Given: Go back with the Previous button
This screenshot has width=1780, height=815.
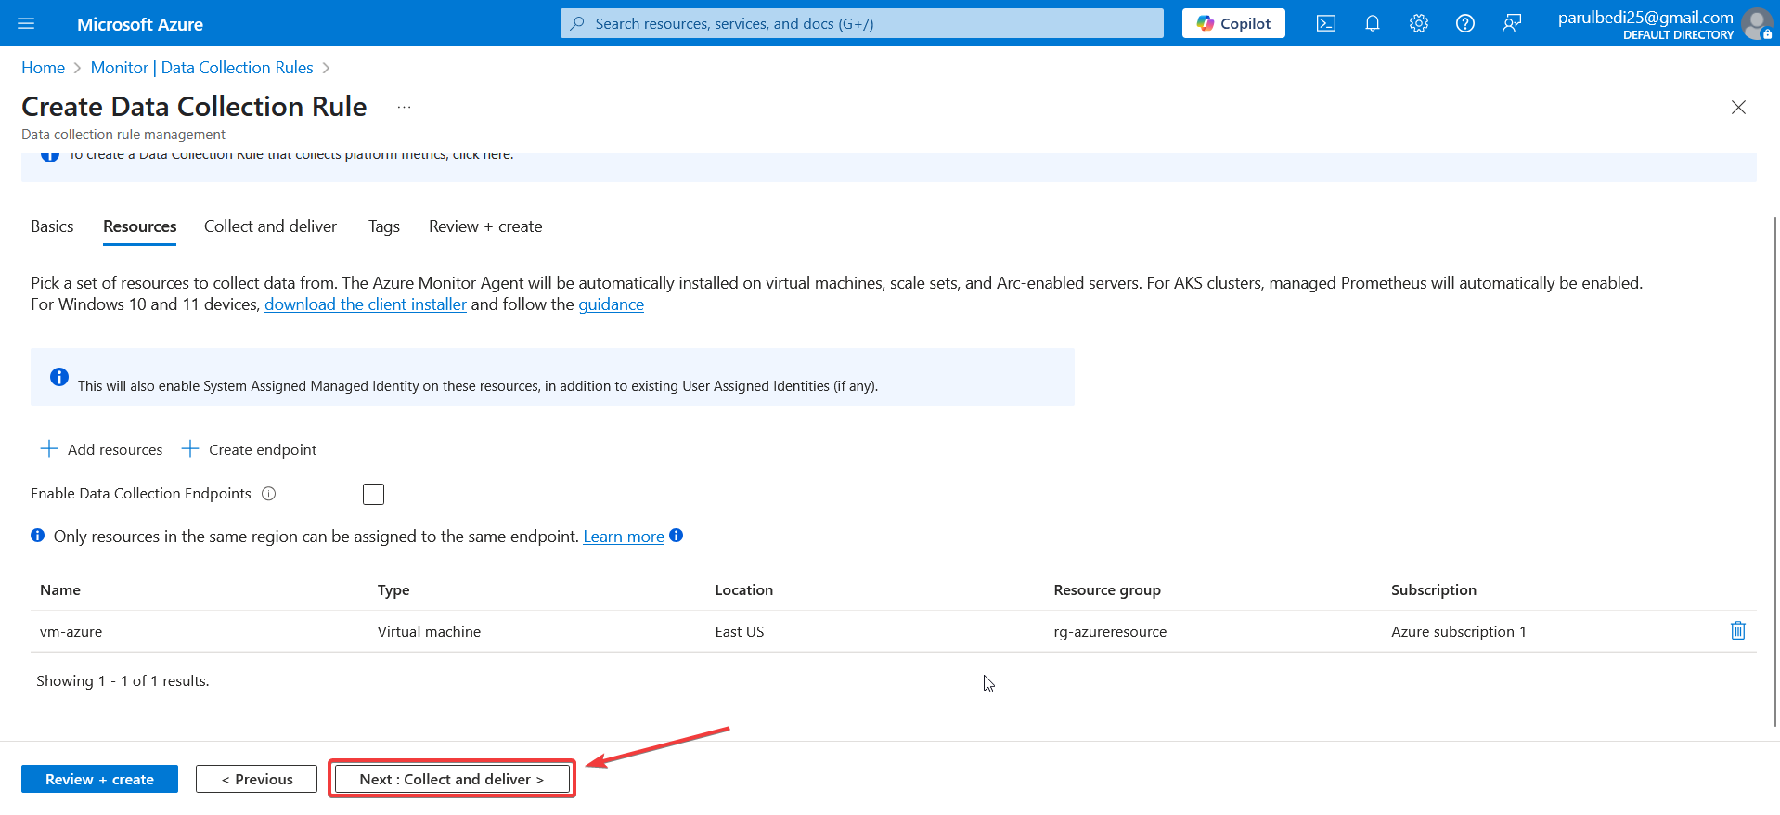Looking at the screenshot, I should pos(256,779).
